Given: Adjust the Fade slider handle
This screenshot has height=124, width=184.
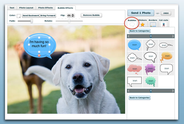Looking at the screenshot, I should (32, 21).
